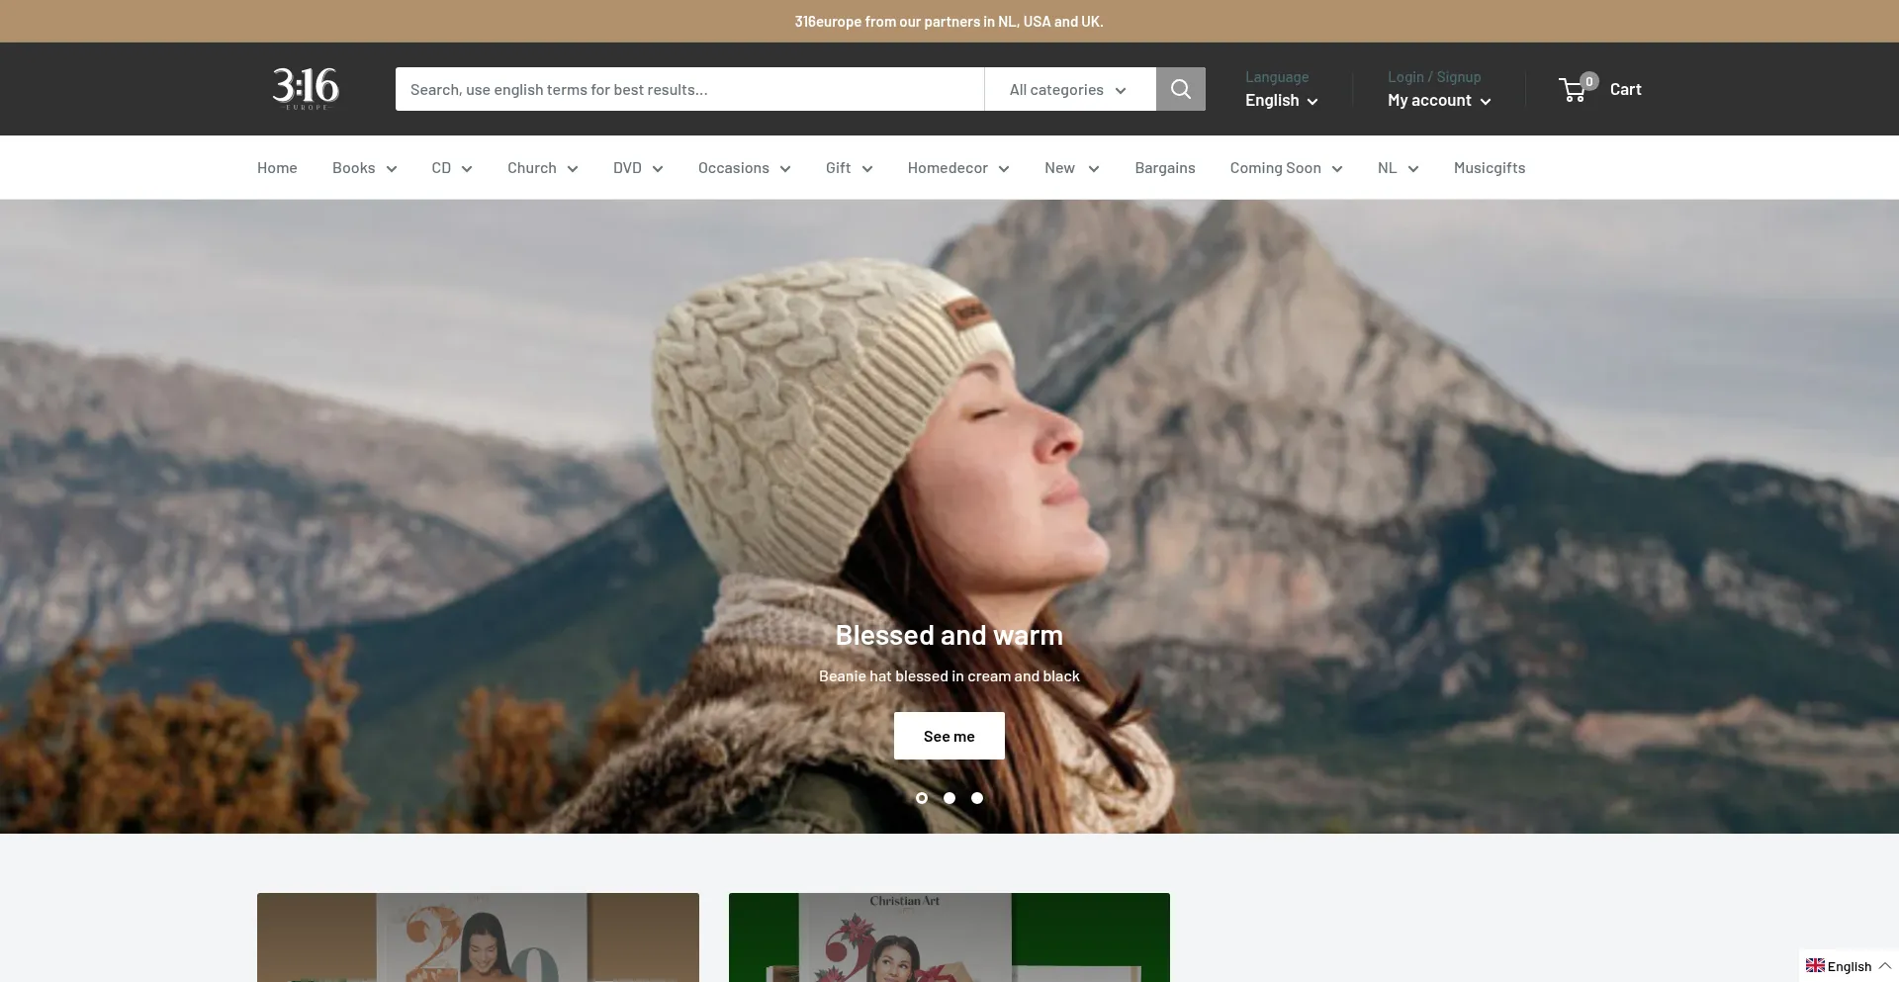This screenshot has width=1899, height=982.
Task: Open the All categories dropdown
Action: [1068, 89]
